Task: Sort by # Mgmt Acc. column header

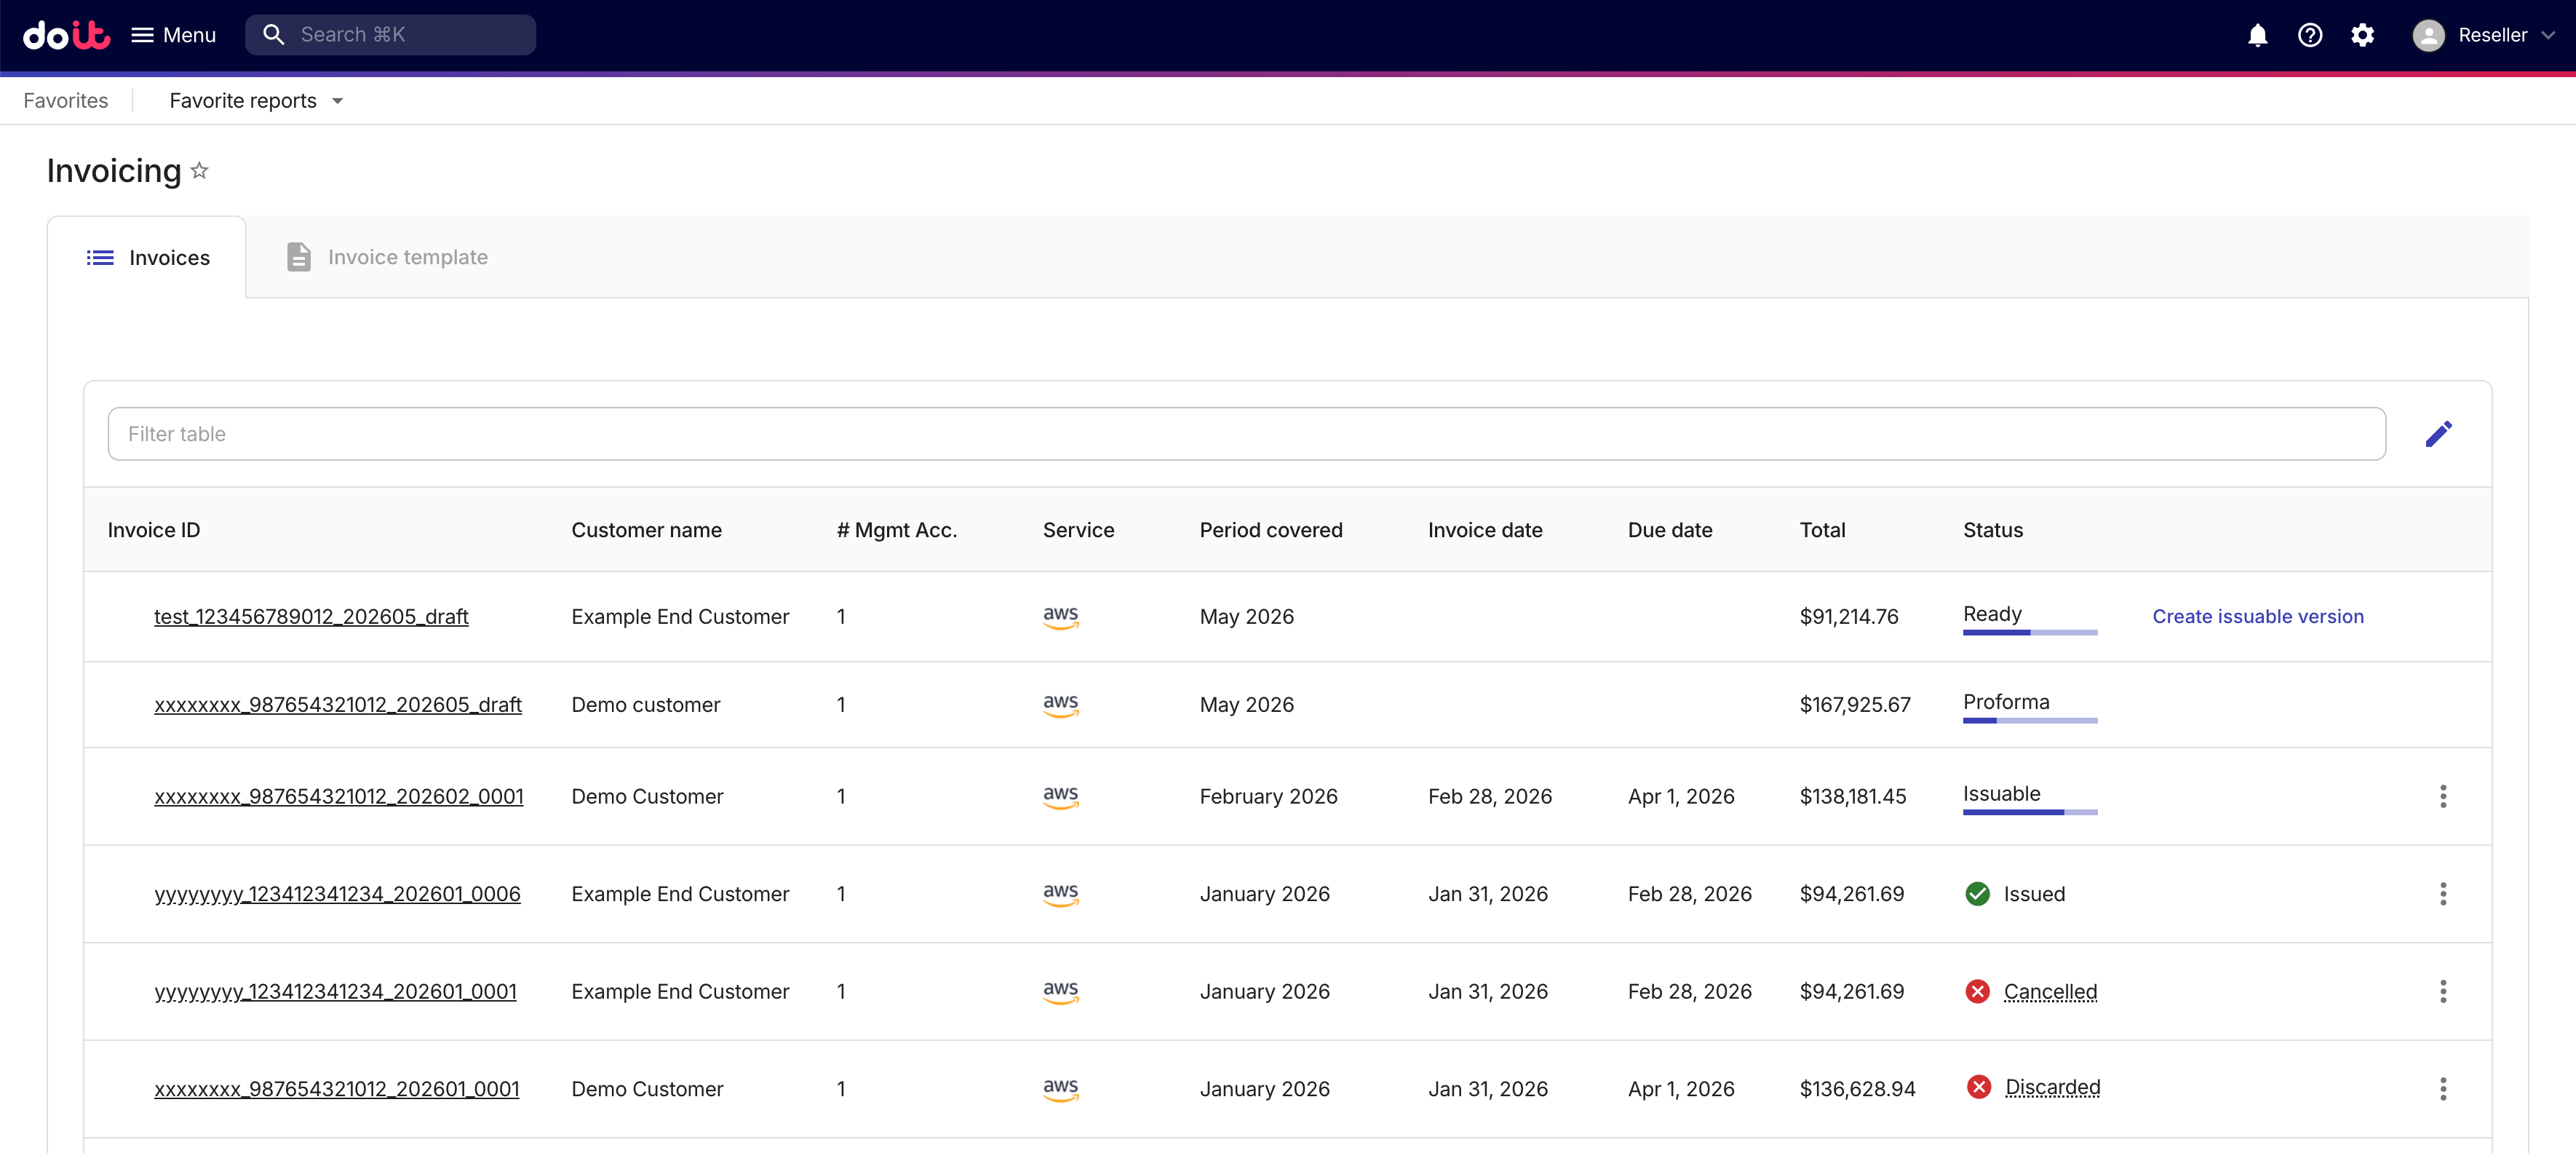Action: tap(896, 530)
